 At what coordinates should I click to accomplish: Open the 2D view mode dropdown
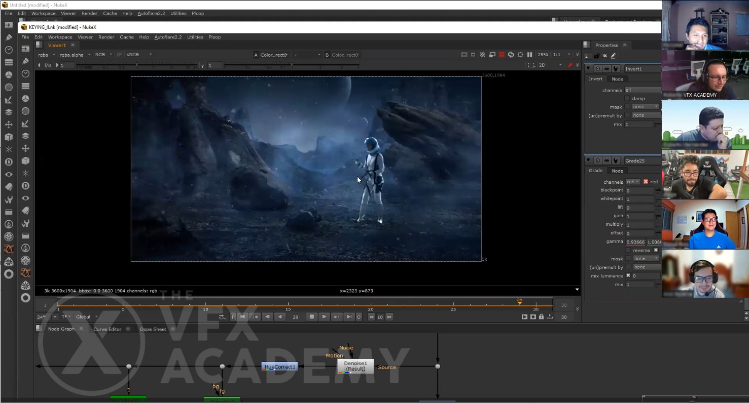point(550,65)
